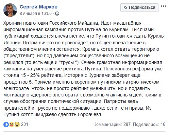This screenshot has width=169, height=133.
Task: Click the laughing Haha reaction icon
Action: [x=12, y=125]
